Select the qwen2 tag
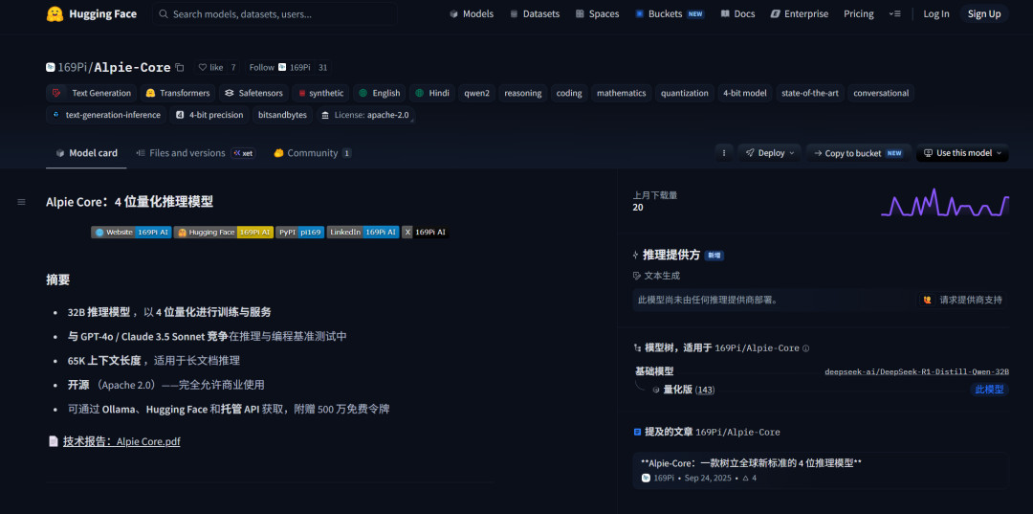Screen dimensions: 1033x514 pos(477,93)
